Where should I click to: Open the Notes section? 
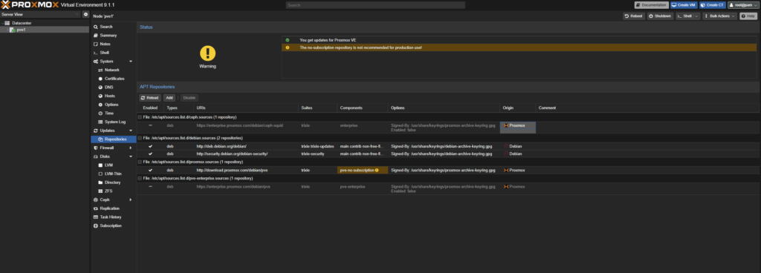(x=105, y=44)
